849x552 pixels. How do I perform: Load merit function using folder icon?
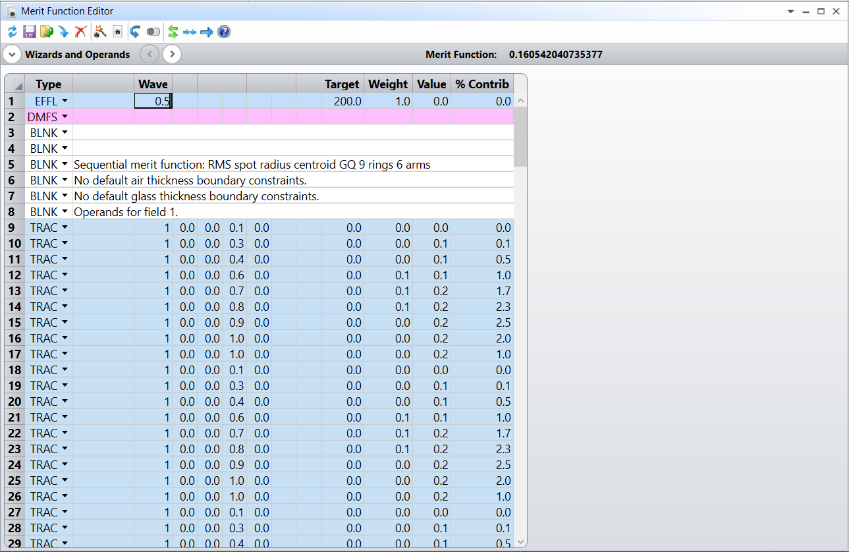(46, 32)
